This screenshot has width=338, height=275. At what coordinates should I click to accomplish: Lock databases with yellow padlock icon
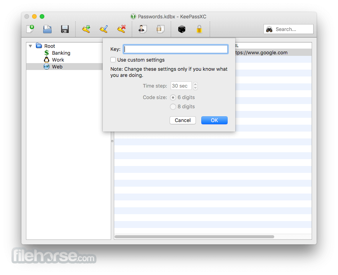pyautogui.click(x=199, y=29)
